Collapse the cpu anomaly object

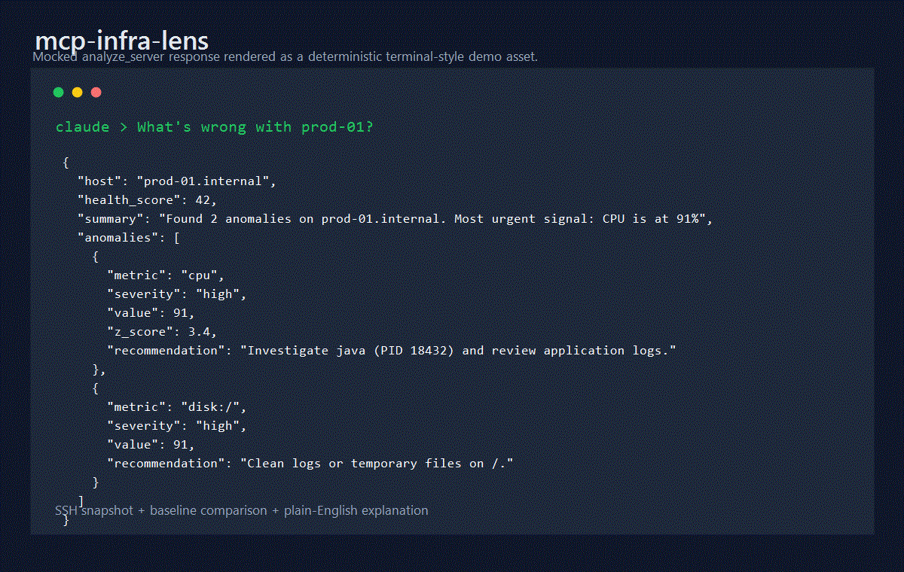pyautogui.click(x=96, y=256)
